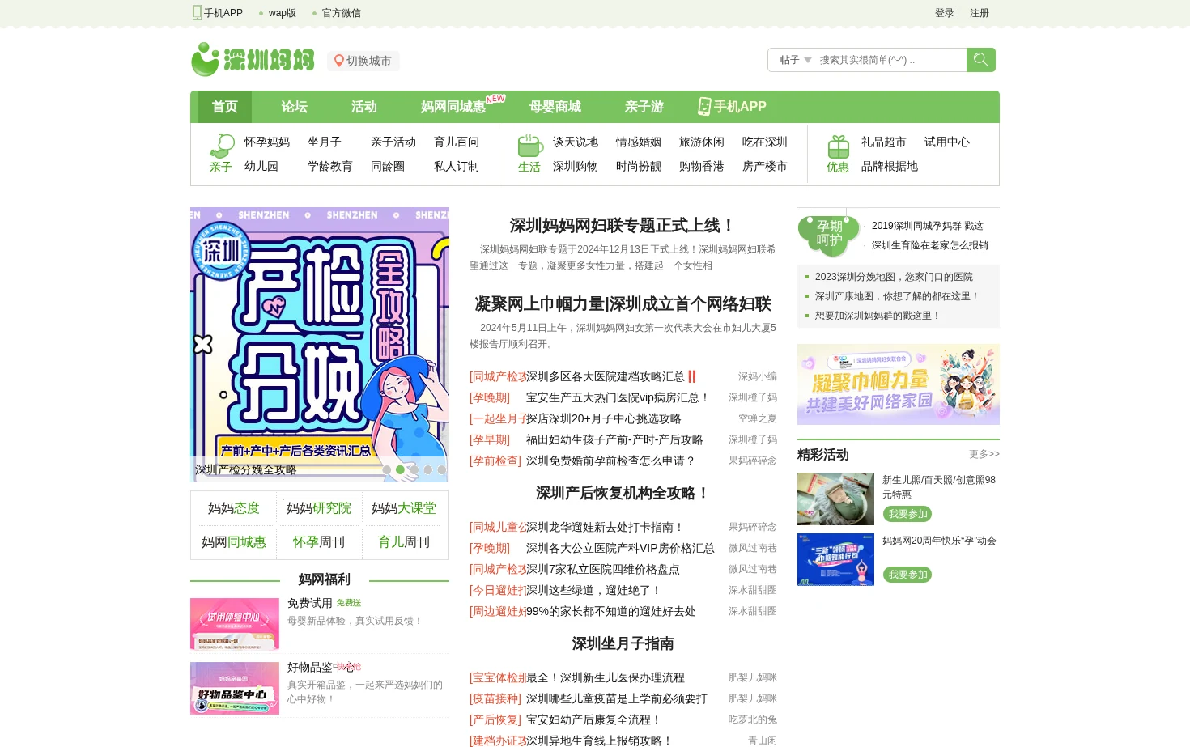This screenshot has height=747, width=1190.
Task: Click the 深圳妈妈 site logo
Action: [253, 60]
